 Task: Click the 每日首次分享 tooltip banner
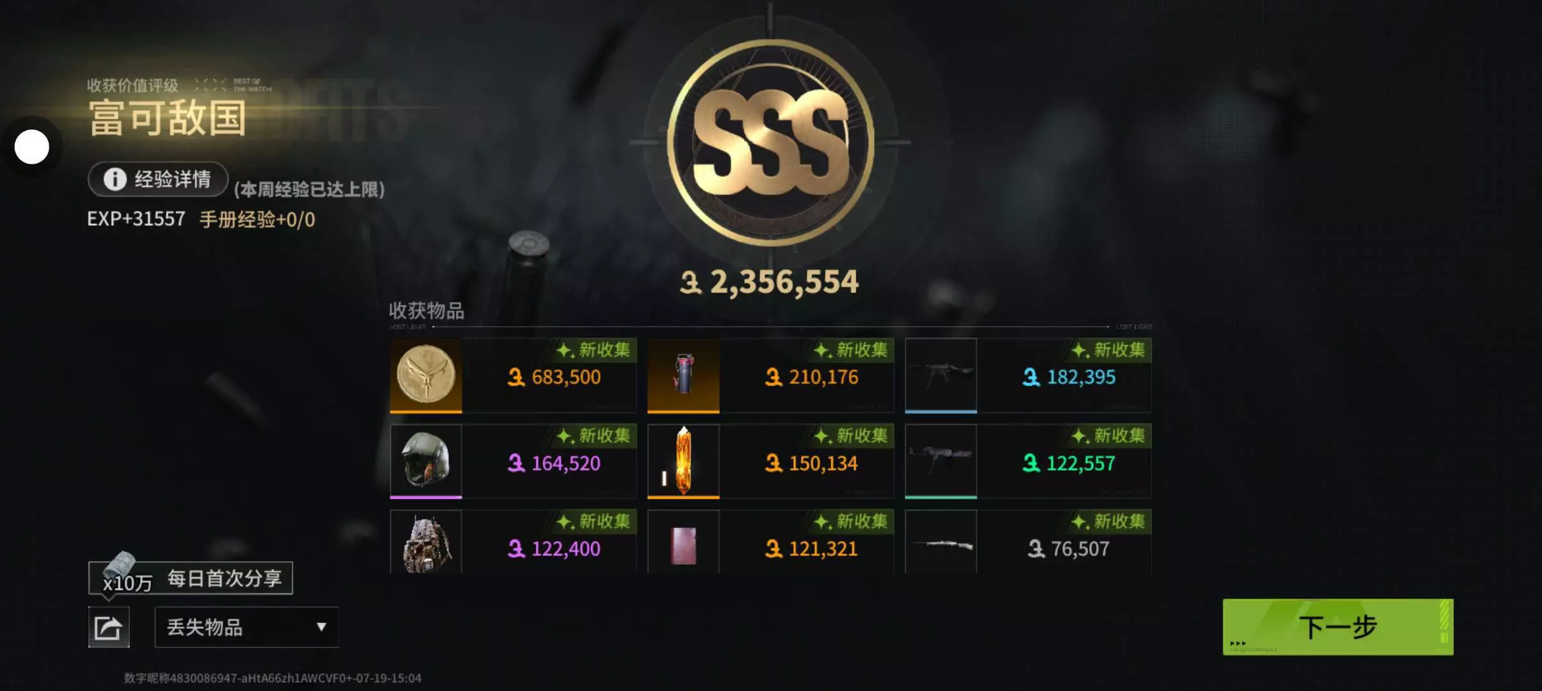point(190,578)
